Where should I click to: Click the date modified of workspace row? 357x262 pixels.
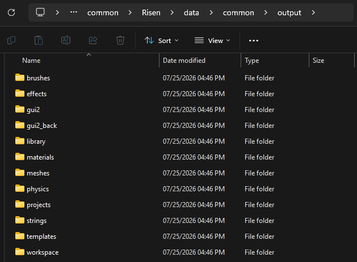tap(194, 252)
